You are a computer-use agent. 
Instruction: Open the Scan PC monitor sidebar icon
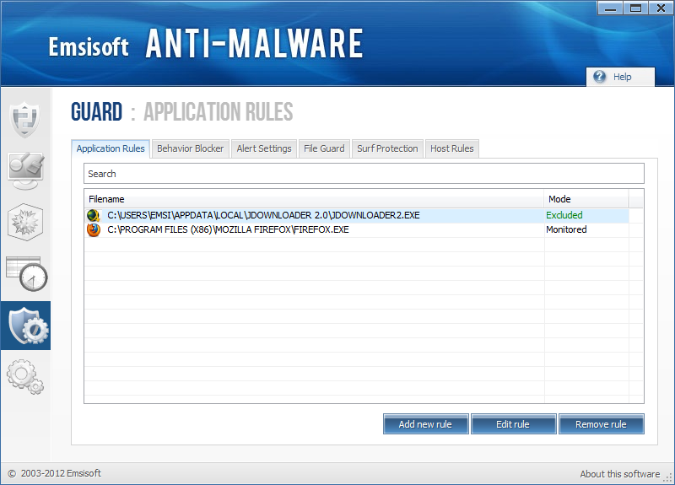[x=24, y=170]
